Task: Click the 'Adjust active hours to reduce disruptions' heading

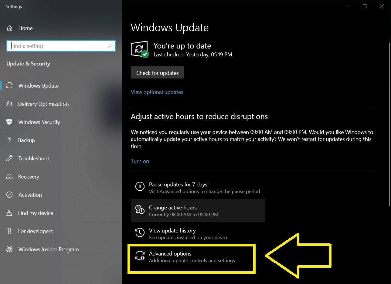Action: (199, 117)
